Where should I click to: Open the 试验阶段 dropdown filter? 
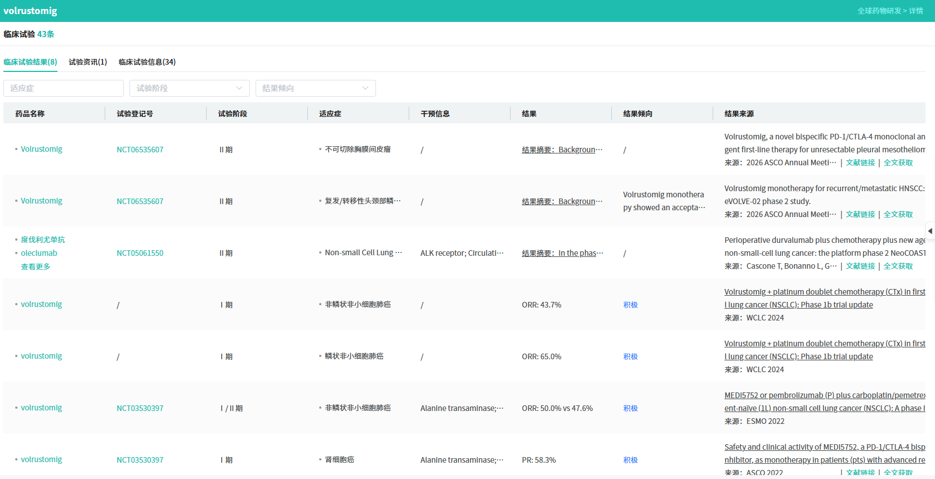click(x=190, y=88)
